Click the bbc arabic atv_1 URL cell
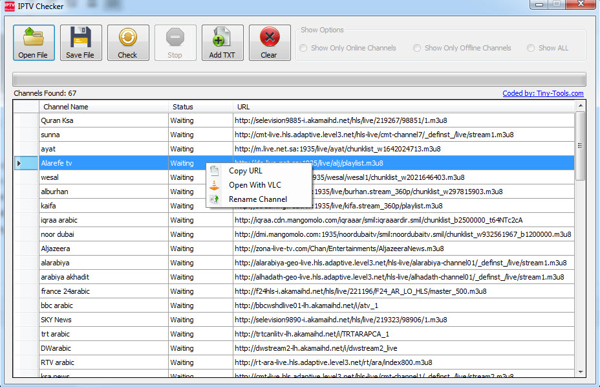This screenshot has height=387, width=600. point(403,305)
